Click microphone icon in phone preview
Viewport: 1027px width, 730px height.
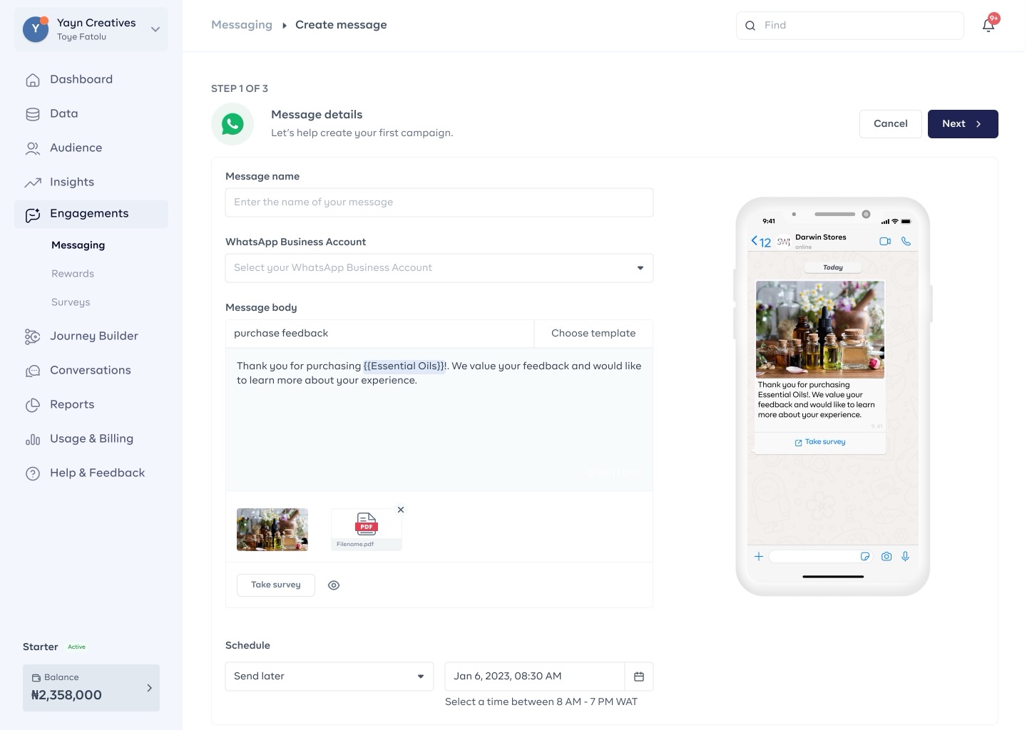pyautogui.click(x=906, y=557)
